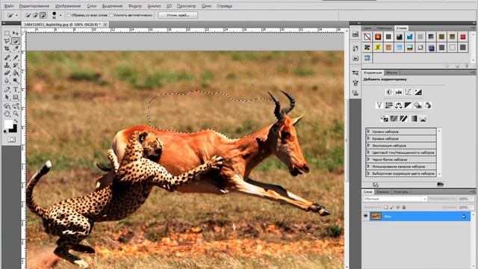Click the Color Balance adjustment icon

[398, 105]
